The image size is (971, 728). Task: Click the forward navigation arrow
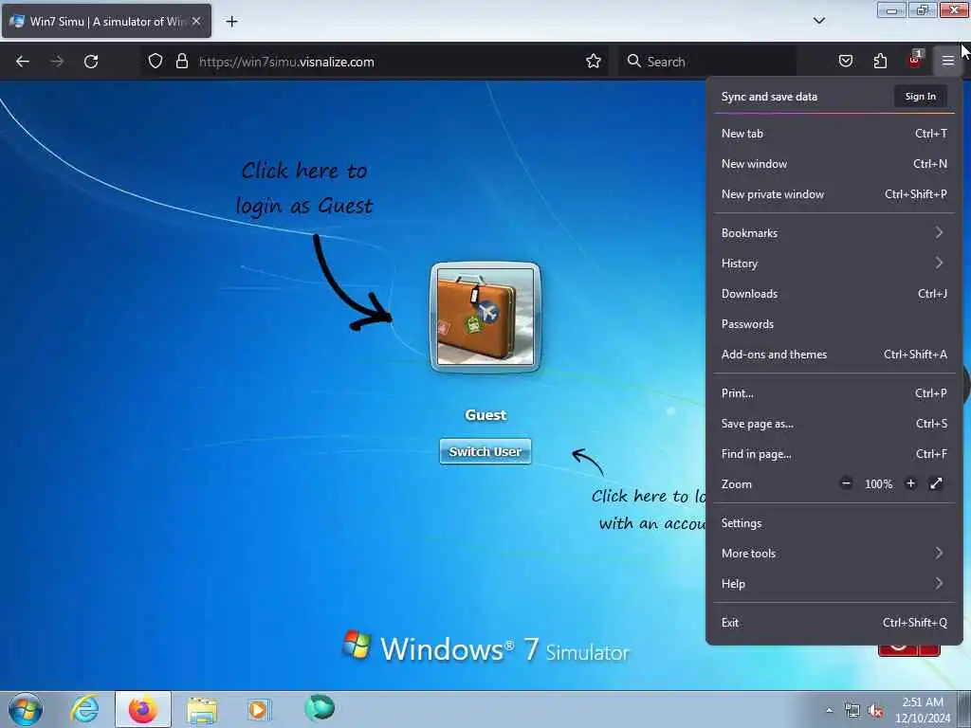pos(57,62)
